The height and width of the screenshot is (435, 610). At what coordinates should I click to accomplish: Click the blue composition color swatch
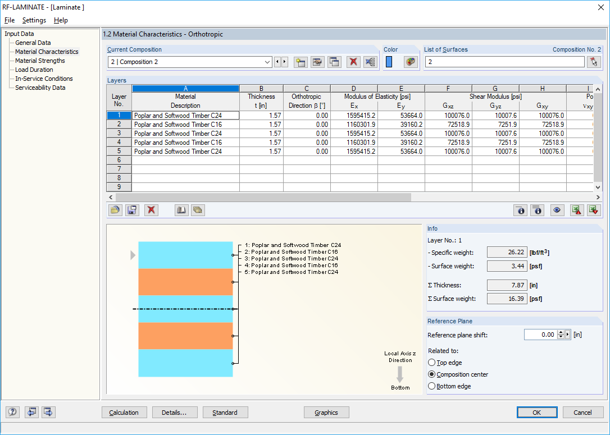(389, 62)
